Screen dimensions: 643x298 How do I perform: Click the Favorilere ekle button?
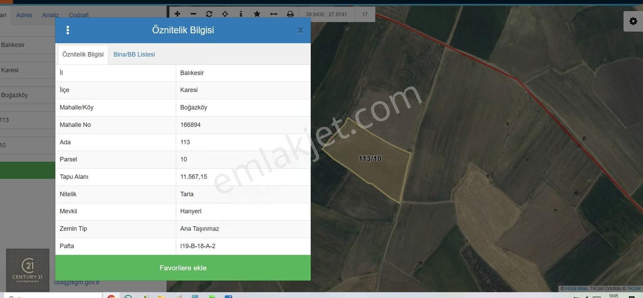click(x=183, y=268)
